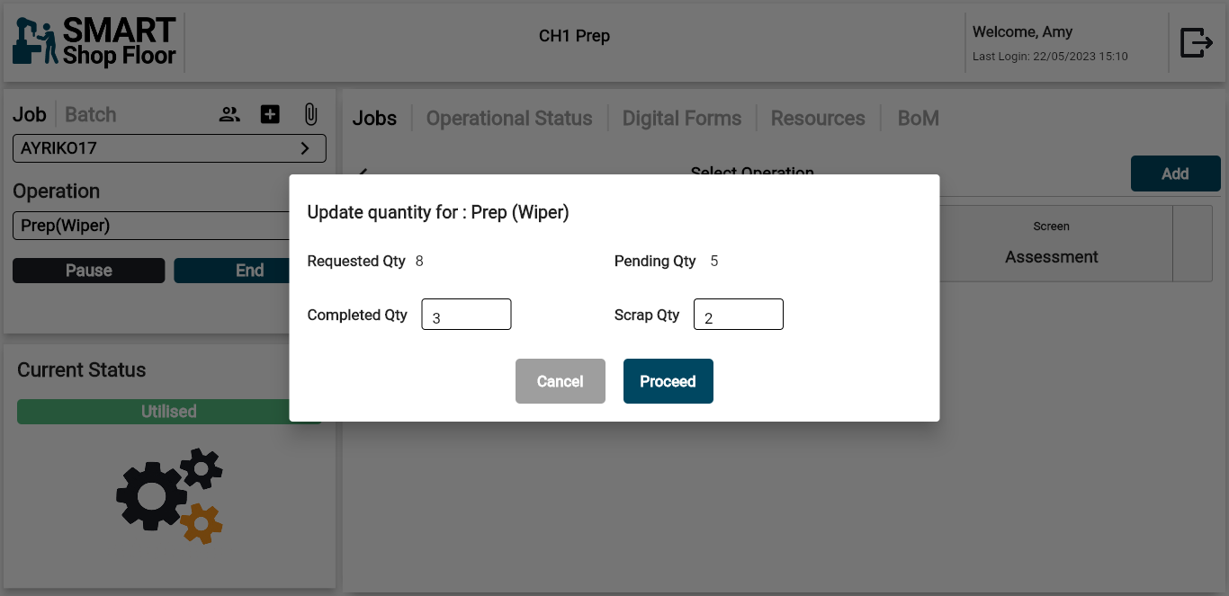
Task: Click the logout icon in header
Action: tap(1196, 42)
